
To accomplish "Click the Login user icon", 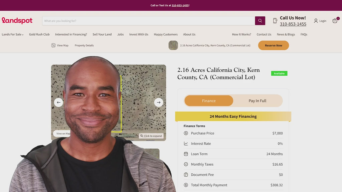I will [316, 21].
